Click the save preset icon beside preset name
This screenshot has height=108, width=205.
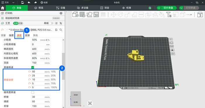pos(56,30)
